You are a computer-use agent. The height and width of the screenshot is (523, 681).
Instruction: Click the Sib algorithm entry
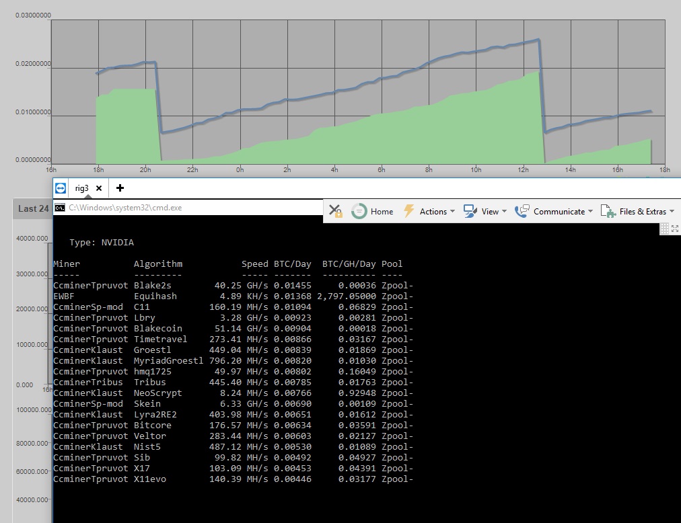click(x=141, y=458)
